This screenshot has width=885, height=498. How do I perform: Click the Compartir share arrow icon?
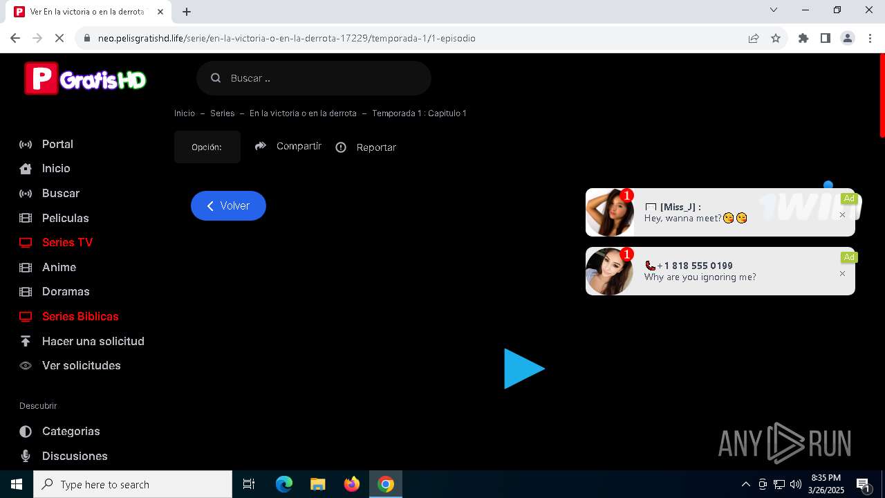(x=261, y=146)
